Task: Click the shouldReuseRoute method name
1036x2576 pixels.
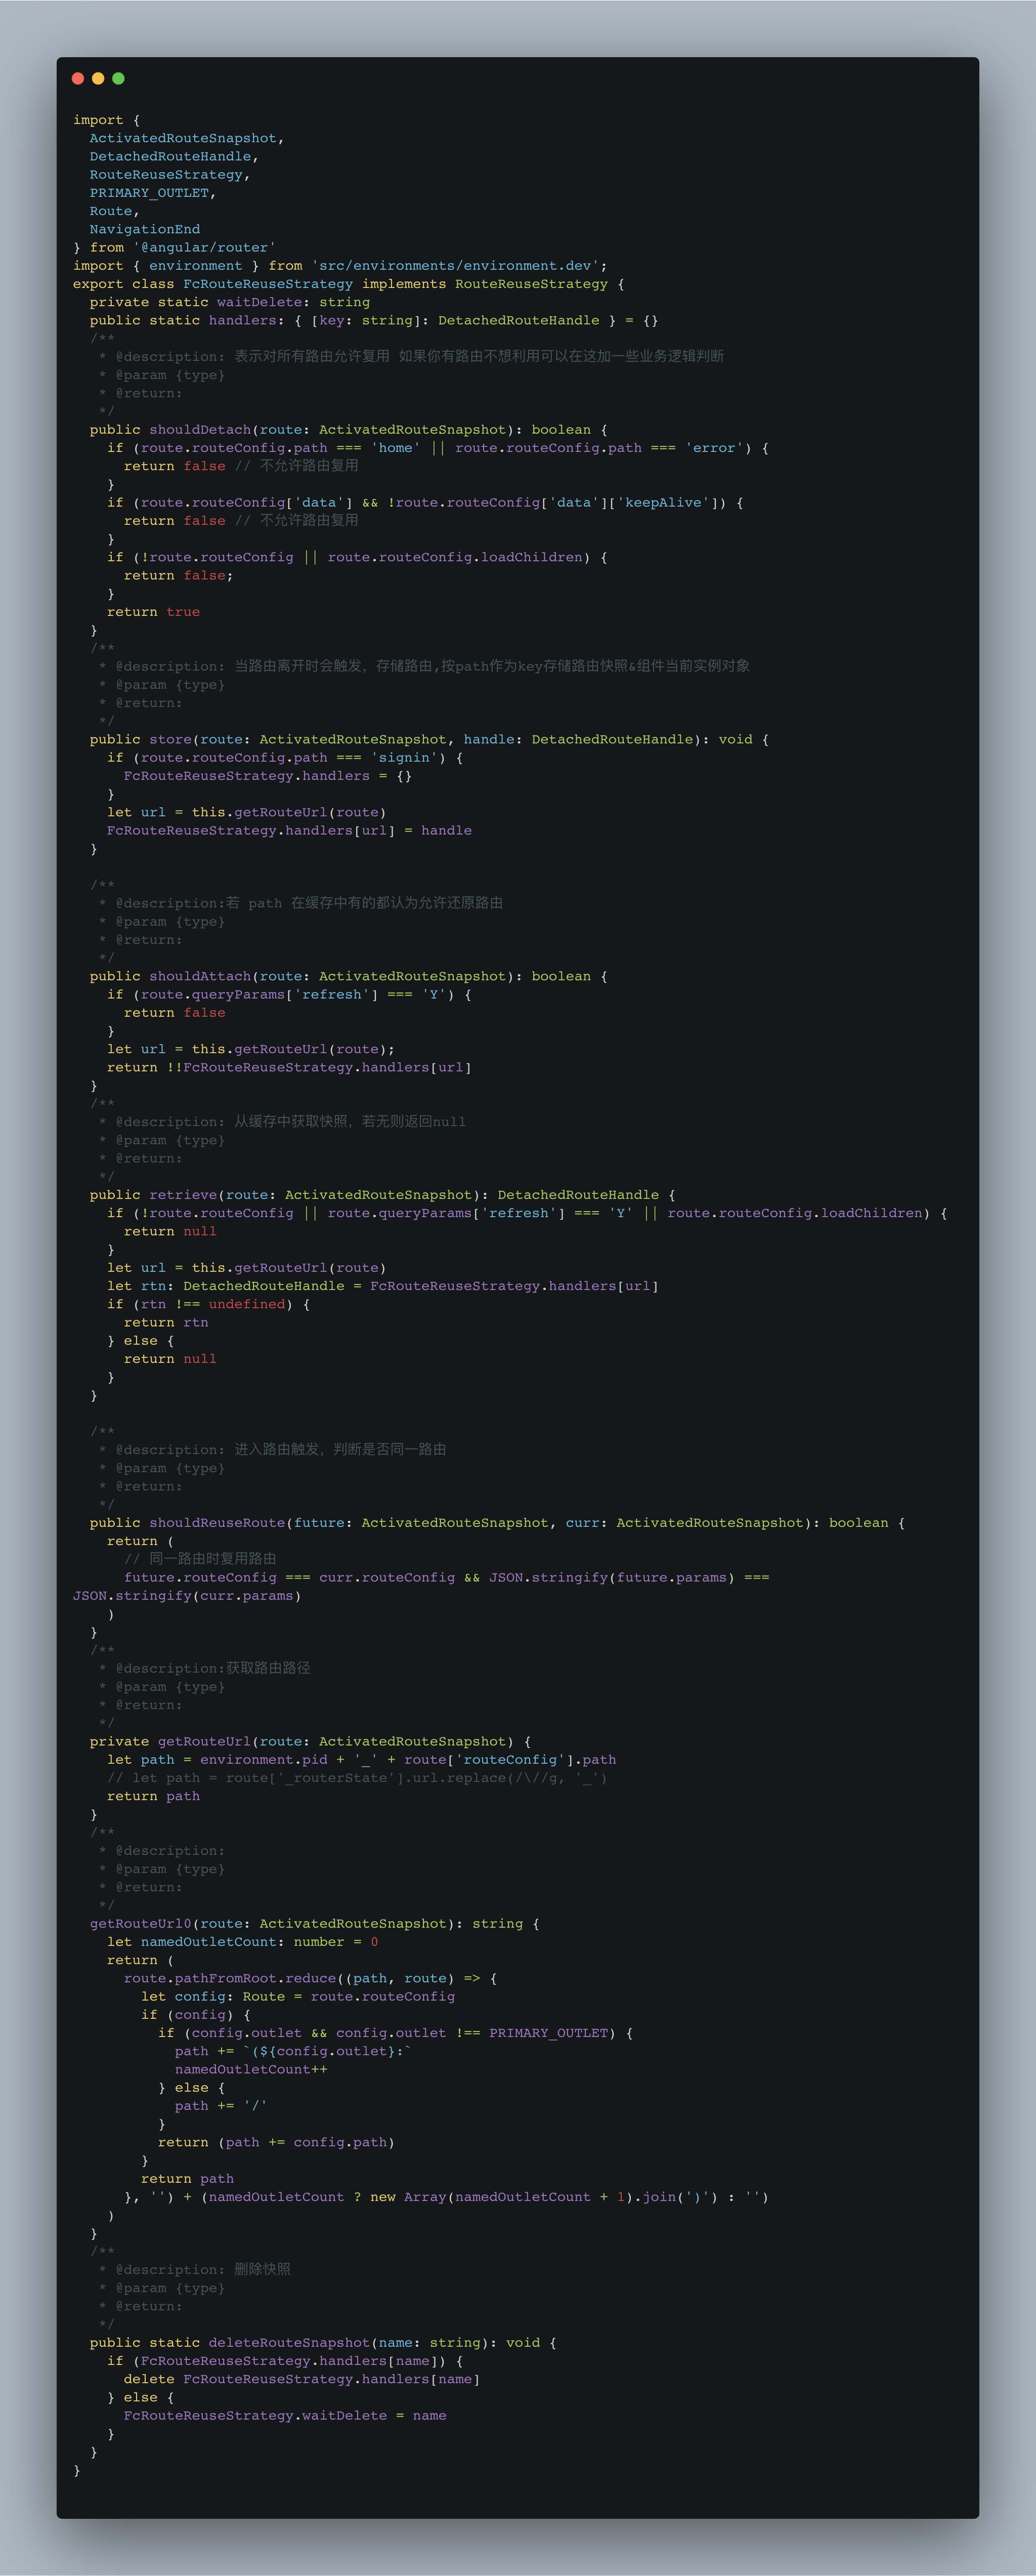Action: coord(217,1522)
